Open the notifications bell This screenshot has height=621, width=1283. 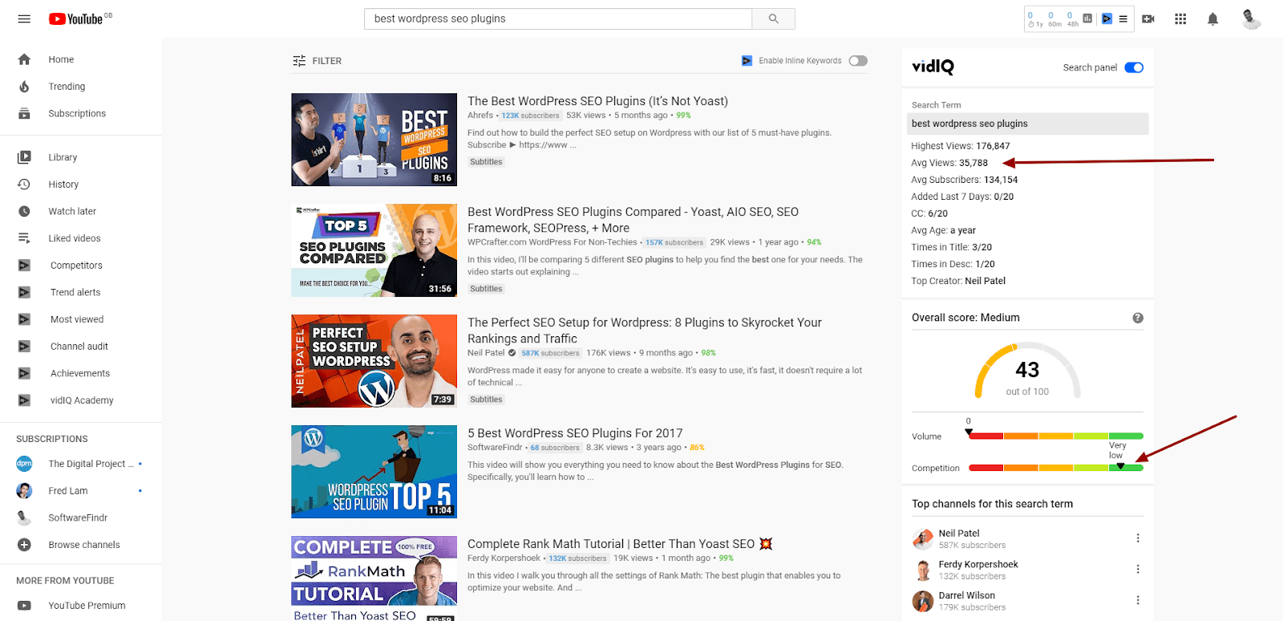click(x=1212, y=18)
